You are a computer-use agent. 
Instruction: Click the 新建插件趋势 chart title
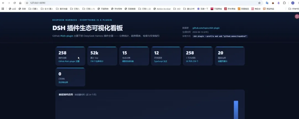(66, 94)
